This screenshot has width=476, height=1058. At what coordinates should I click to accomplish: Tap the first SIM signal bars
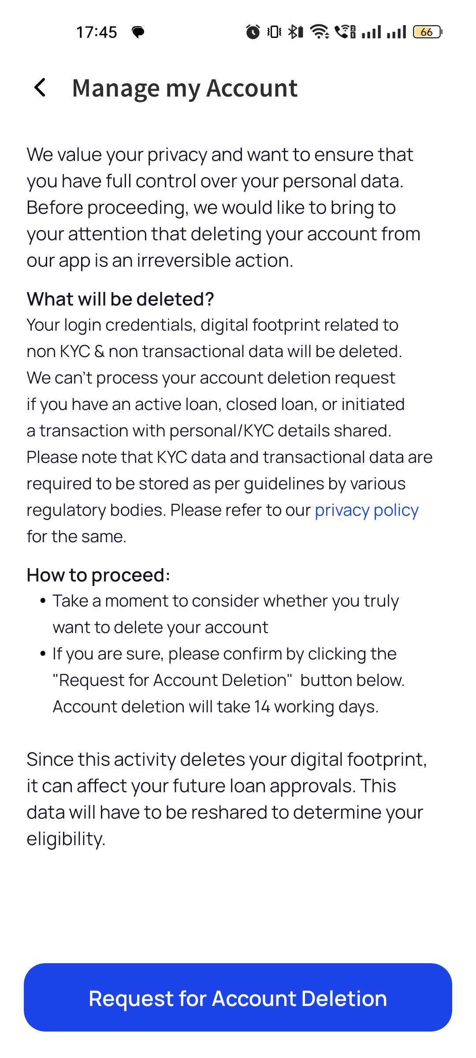click(371, 32)
